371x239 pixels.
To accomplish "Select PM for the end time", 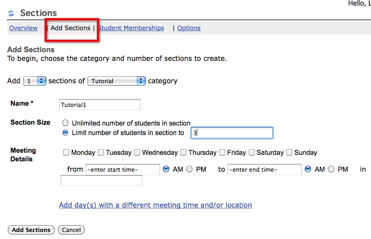I will tap(331, 169).
